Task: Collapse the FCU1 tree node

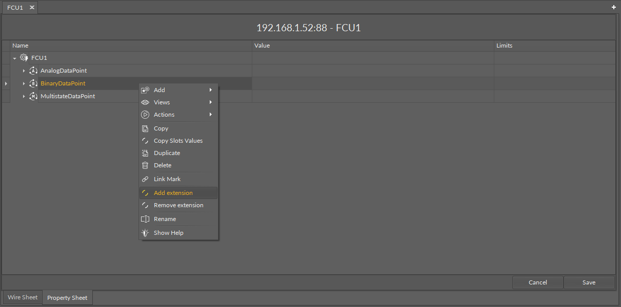Action: pyautogui.click(x=15, y=58)
